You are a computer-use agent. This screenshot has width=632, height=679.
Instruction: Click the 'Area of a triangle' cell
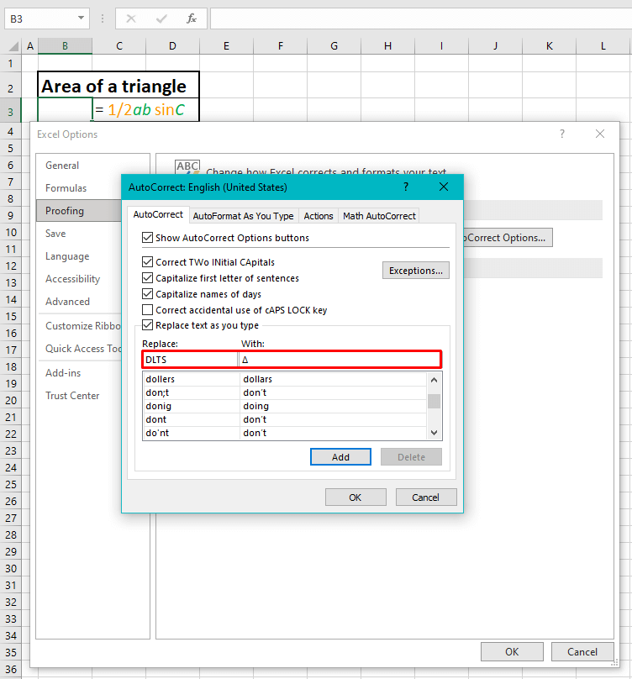pyautogui.click(x=118, y=85)
